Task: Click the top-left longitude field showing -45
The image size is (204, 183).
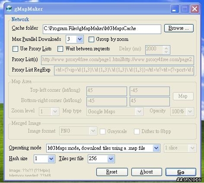Action: [150, 91]
